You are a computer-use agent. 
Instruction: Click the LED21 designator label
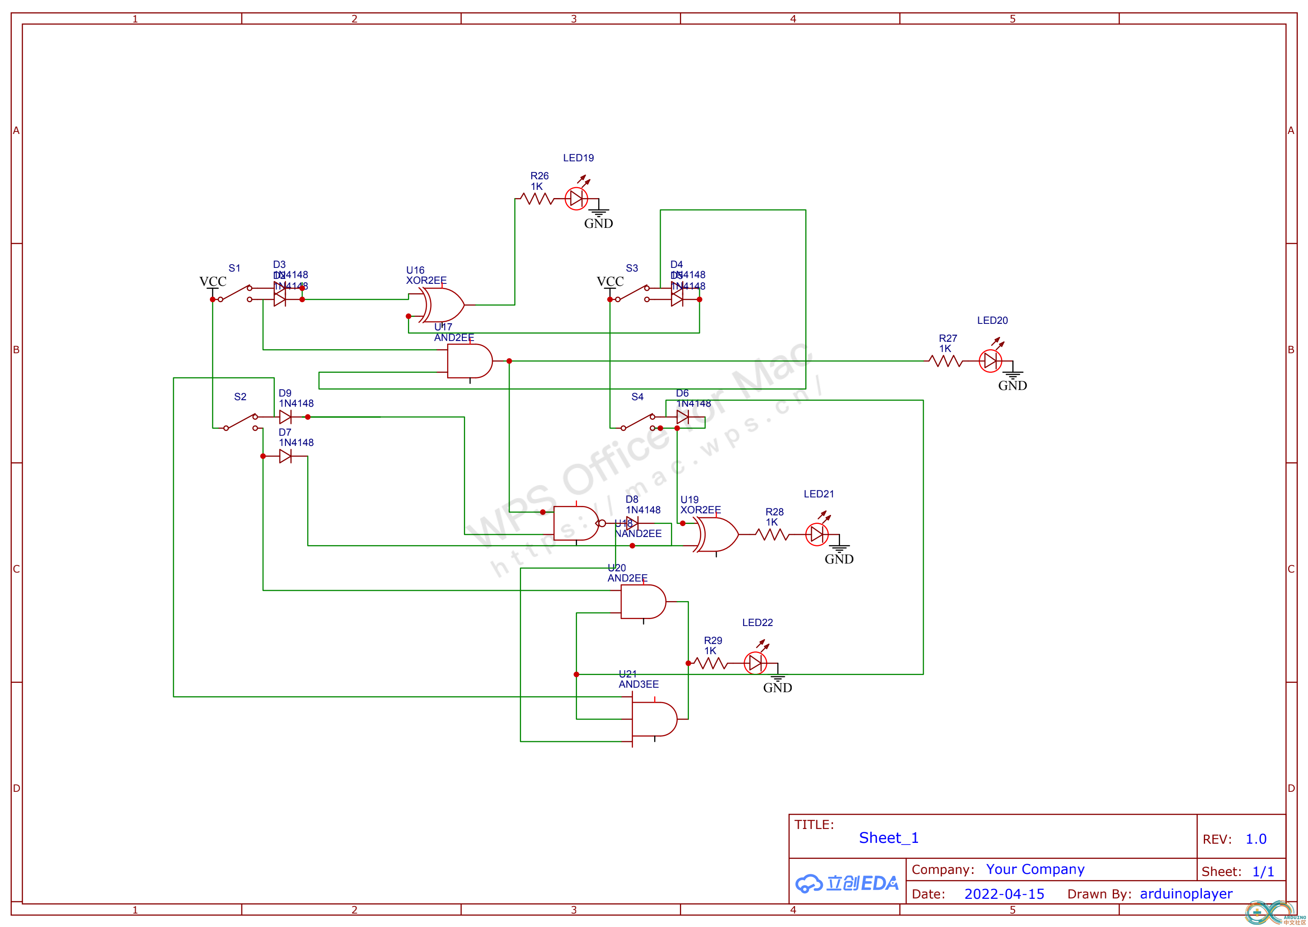click(x=819, y=494)
